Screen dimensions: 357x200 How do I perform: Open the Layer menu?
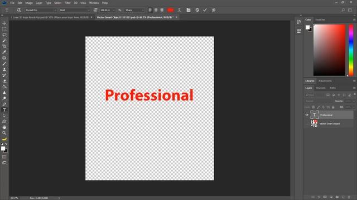tap(39, 3)
